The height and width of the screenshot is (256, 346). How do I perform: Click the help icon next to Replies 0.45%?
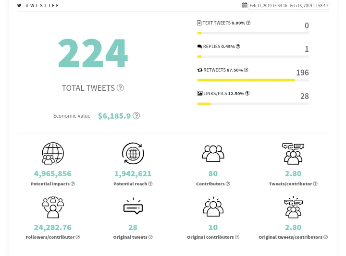(238, 46)
